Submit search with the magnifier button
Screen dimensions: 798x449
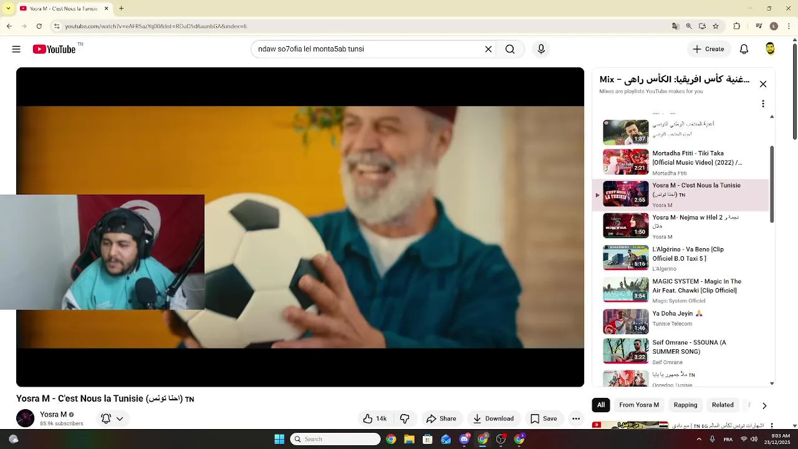click(x=510, y=49)
